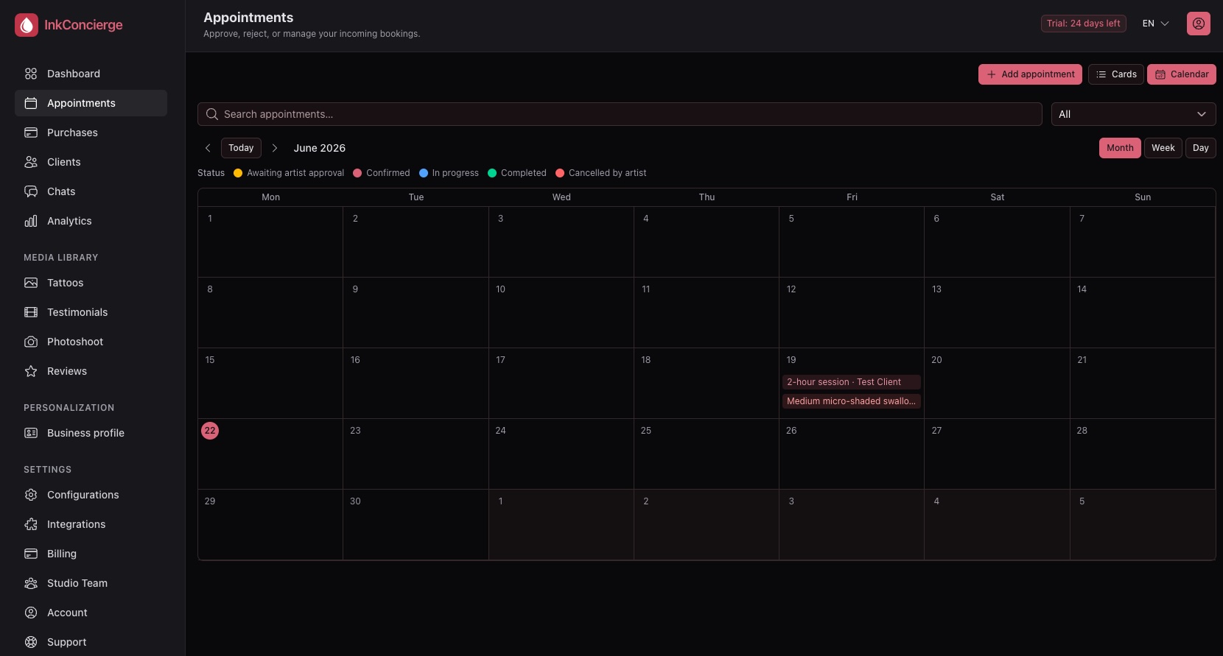Open the Studio Team menu item
The width and height of the screenshot is (1223, 656).
[x=91, y=583]
